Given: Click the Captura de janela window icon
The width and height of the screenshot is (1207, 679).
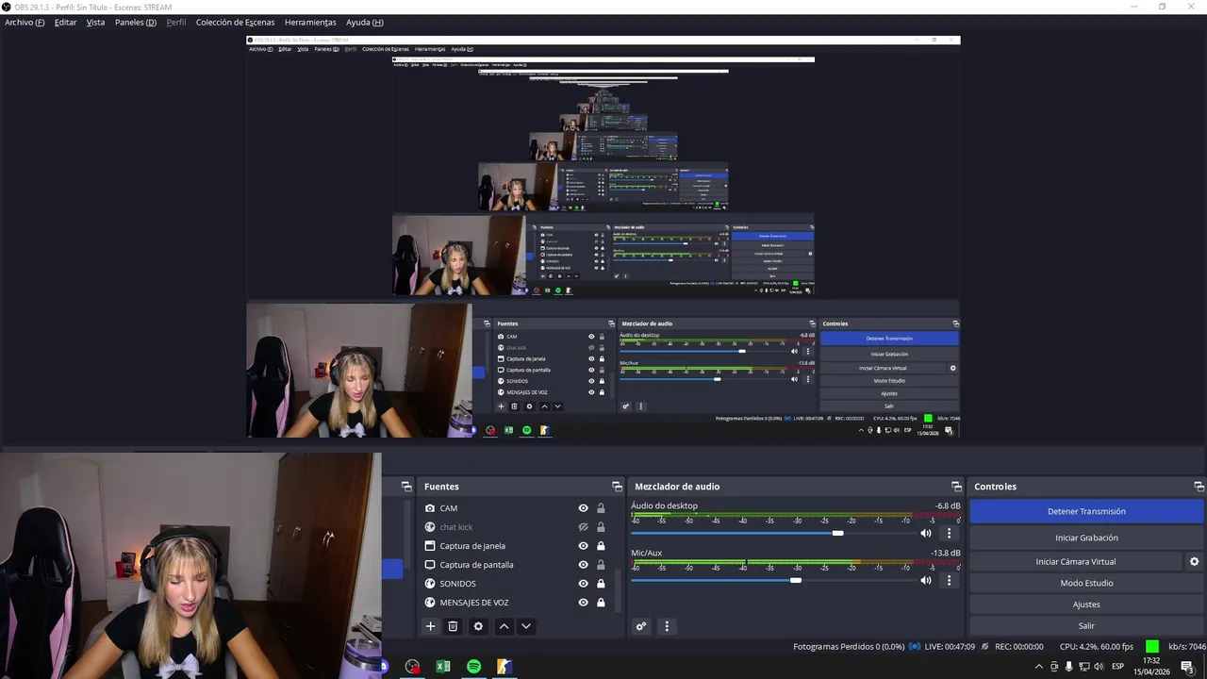Looking at the screenshot, I should click(x=430, y=546).
